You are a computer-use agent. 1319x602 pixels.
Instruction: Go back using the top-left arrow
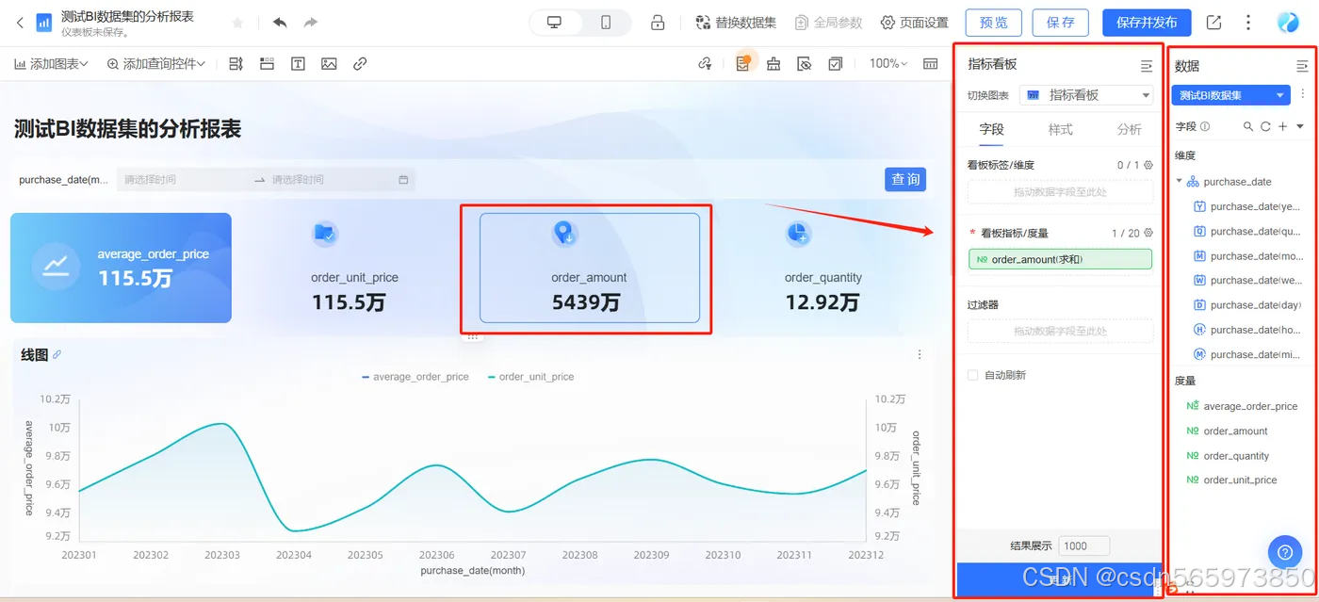tap(20, 23)
